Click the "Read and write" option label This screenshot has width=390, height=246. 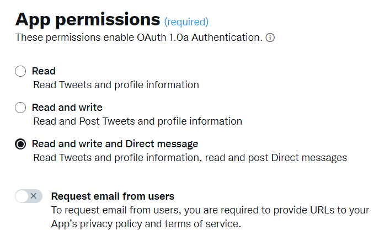[67, 108]
